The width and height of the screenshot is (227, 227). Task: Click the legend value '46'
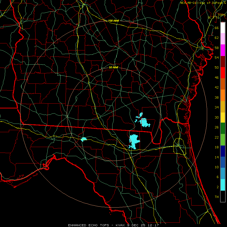[x=217, y=78]
